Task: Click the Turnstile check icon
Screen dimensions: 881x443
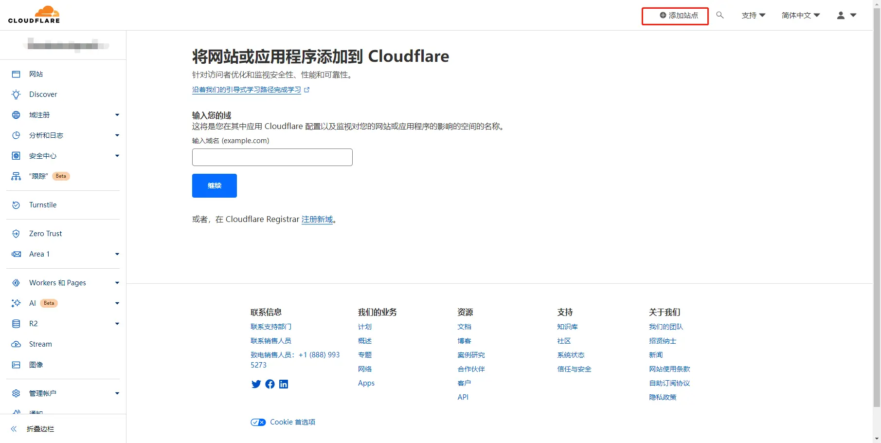Action: tap(16, 205)
